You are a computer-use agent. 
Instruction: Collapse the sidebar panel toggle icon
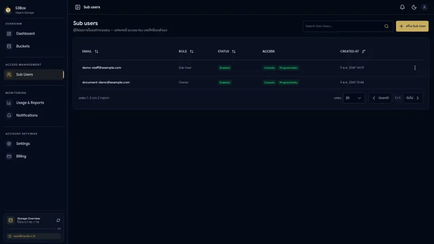coord(78,7)
